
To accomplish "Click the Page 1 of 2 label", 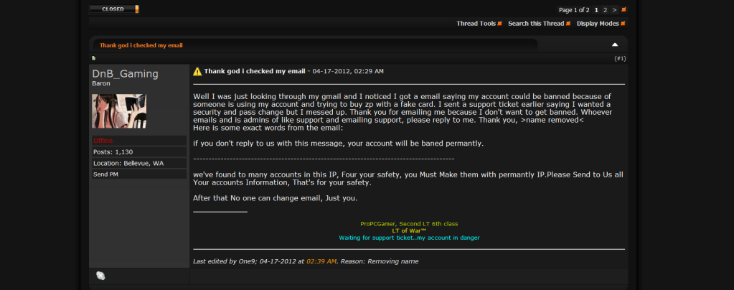I will [x=574, y=10].
